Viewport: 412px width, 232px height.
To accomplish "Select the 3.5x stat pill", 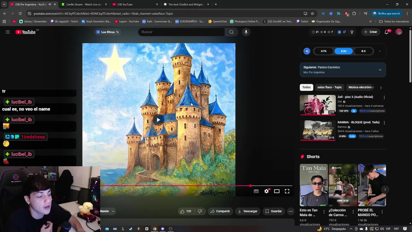I will coord(343,51).
